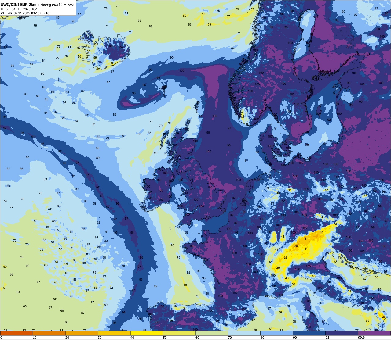Click the value '63' north of Iceland

tap(190, 25)
